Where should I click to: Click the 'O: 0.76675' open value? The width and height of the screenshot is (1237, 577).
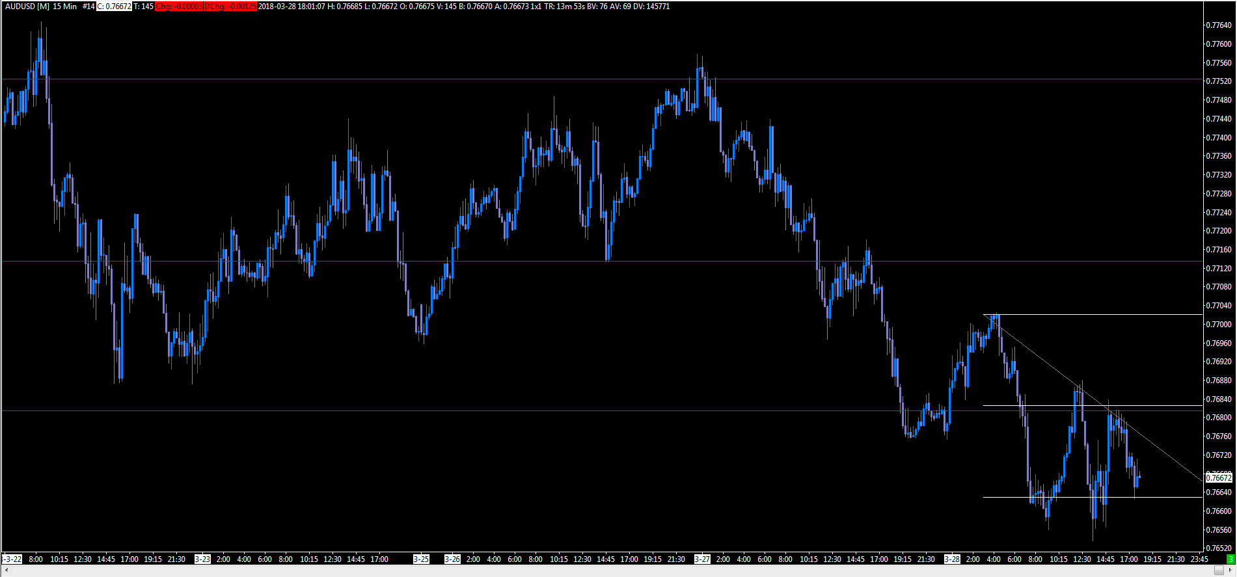pos(418,7)
